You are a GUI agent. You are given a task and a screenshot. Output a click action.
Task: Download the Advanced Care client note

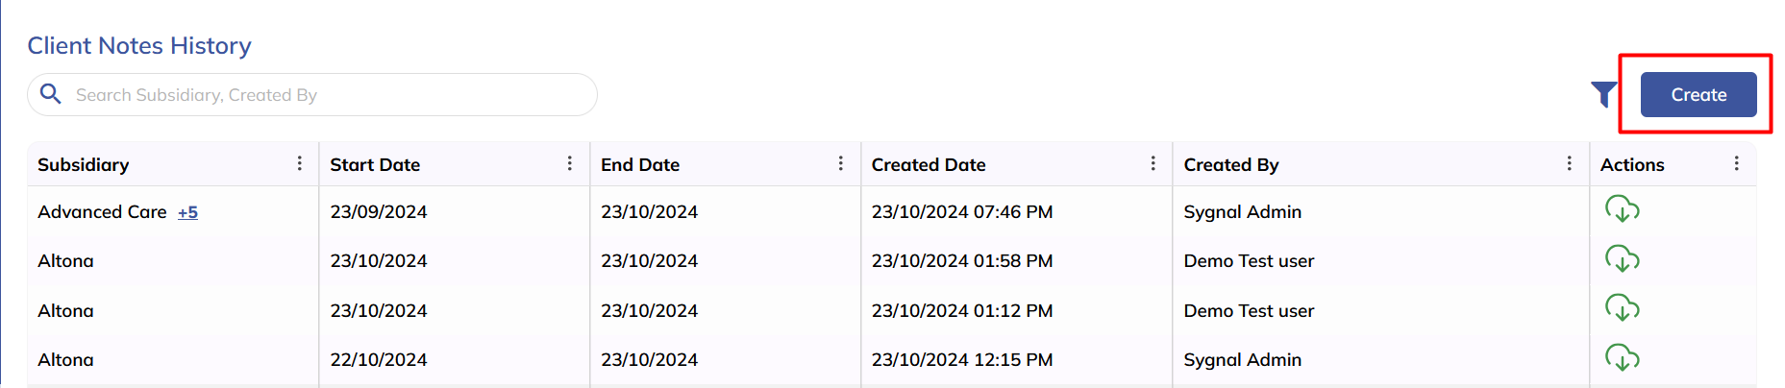pyautogui.click(x=1622, y=209)
